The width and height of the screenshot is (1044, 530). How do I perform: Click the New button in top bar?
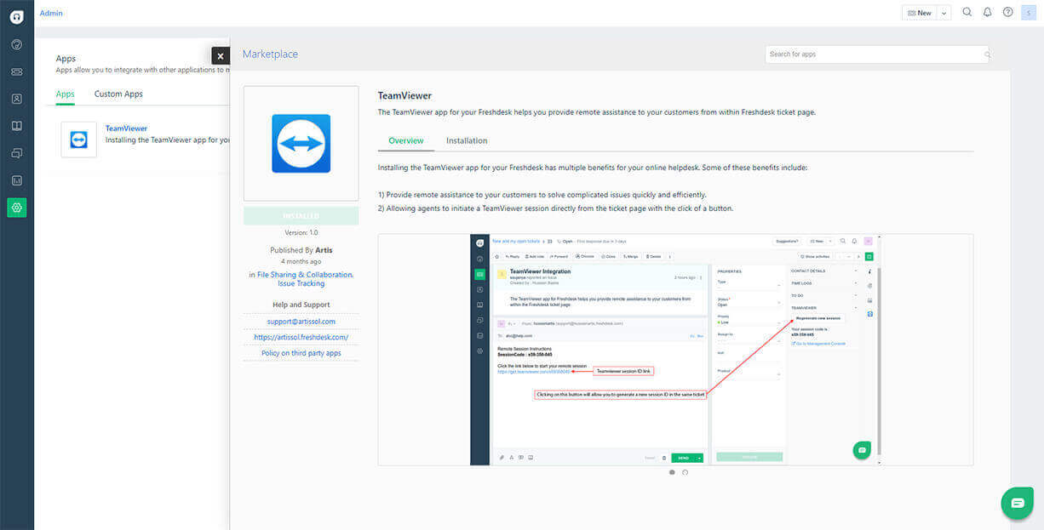(919, 13)
